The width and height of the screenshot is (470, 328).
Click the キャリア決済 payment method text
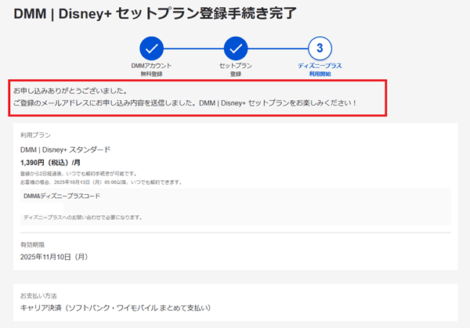pos(115,308)
